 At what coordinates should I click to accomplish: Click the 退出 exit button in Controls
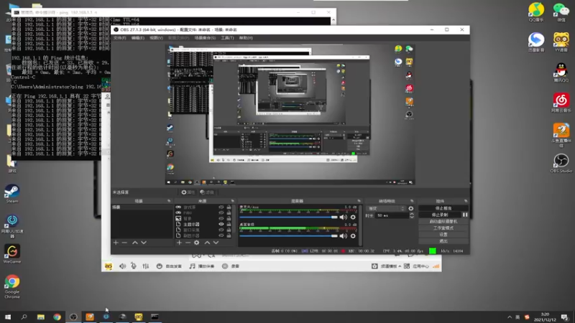click(x=443, y=241)
